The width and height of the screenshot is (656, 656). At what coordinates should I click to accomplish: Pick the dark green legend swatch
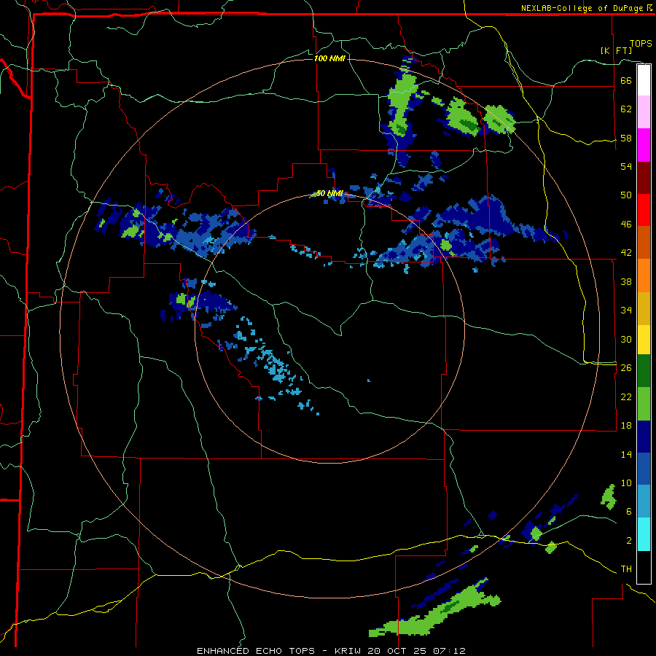point(644,371)
